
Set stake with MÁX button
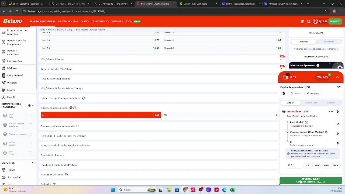[336, 165]
